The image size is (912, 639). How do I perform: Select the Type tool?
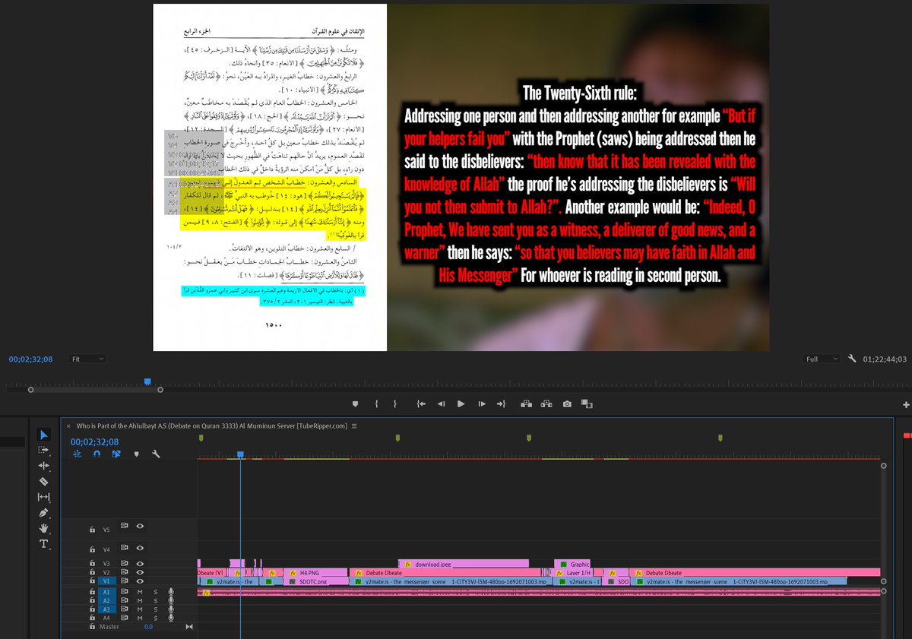44,544
